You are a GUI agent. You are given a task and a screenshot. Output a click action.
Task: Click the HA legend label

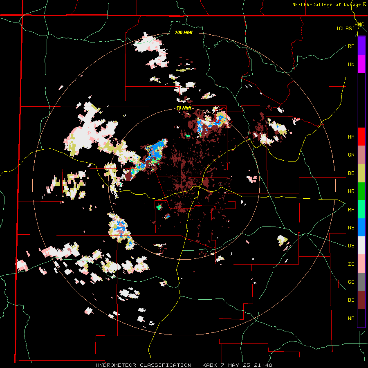[351, 137]
